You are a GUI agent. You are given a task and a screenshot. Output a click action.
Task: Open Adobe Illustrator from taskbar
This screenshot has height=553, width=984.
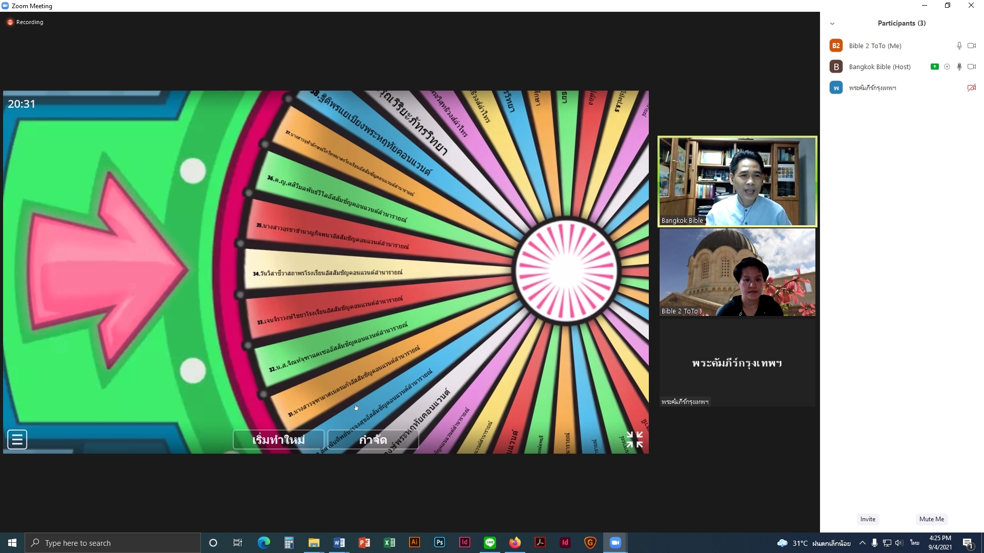[x=414, y=543]
